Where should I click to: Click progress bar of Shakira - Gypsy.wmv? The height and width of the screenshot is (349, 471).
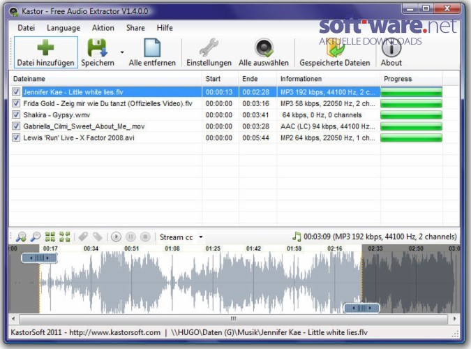(411, 115)
